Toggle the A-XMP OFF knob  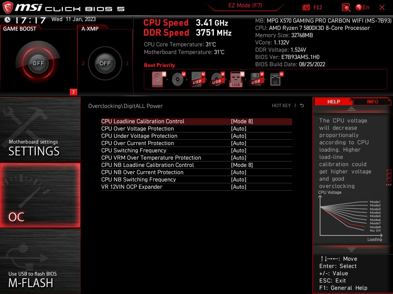[105, 63]
